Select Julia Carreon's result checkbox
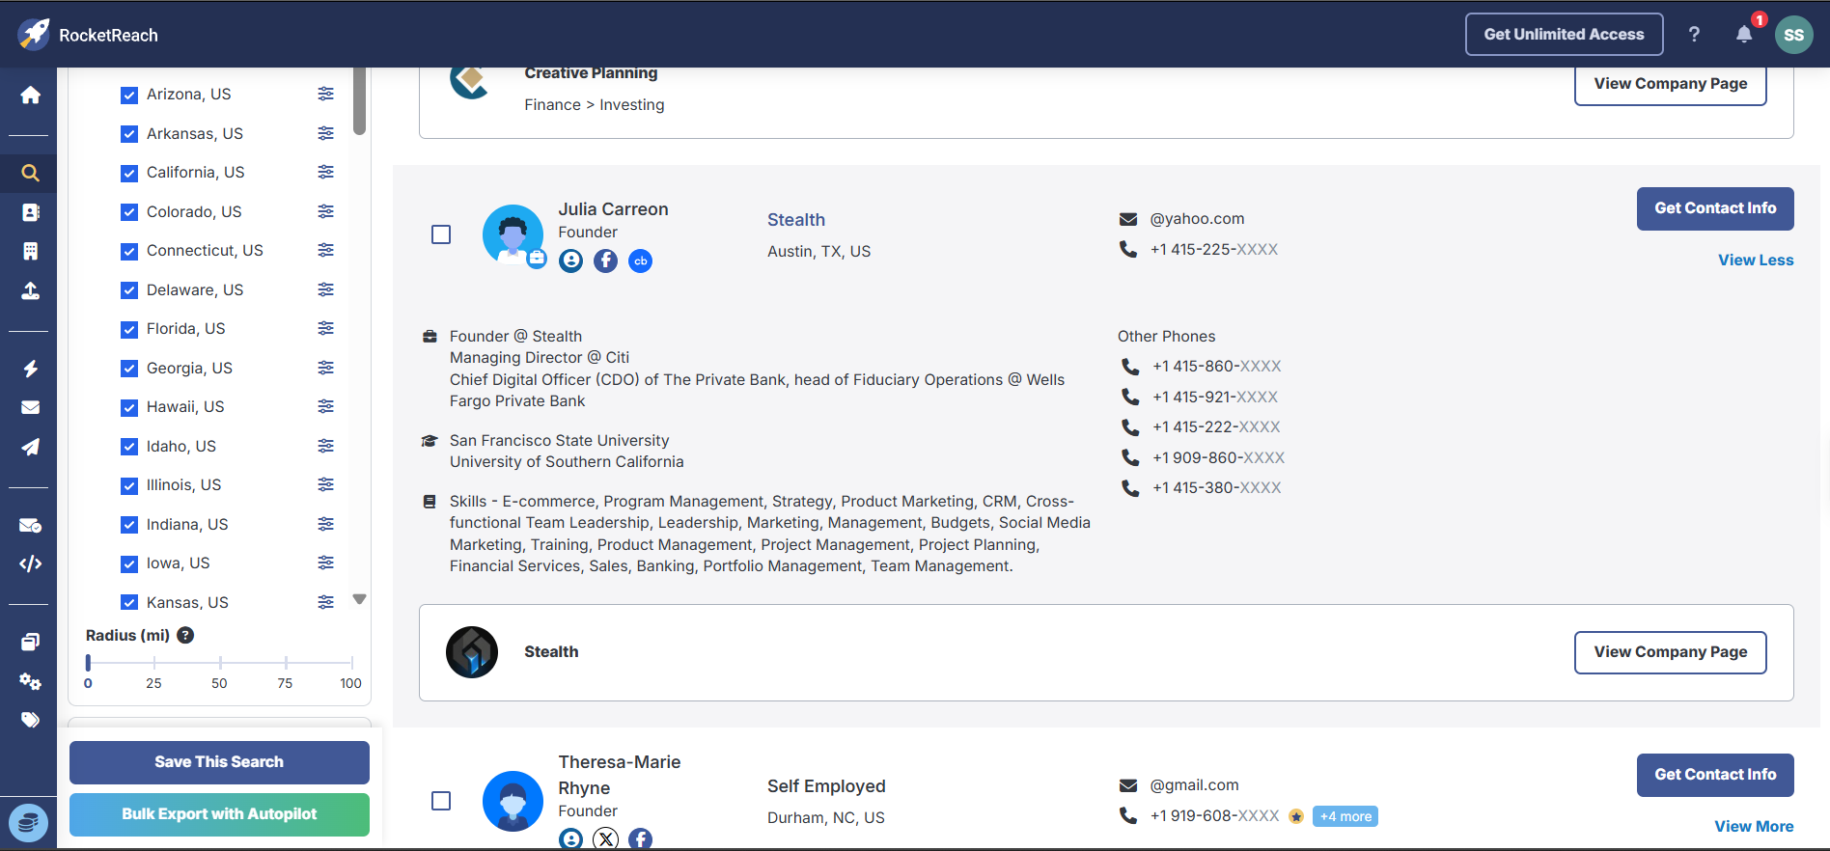 pos(441,234)
